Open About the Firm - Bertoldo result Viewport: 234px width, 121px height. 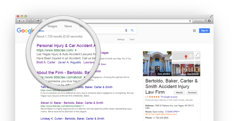click(x=64, y=73)
